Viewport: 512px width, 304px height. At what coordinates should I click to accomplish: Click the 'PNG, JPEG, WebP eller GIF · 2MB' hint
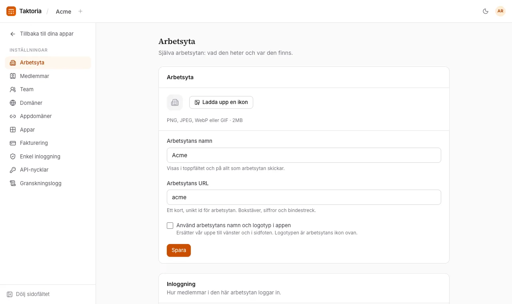(205, 120)
